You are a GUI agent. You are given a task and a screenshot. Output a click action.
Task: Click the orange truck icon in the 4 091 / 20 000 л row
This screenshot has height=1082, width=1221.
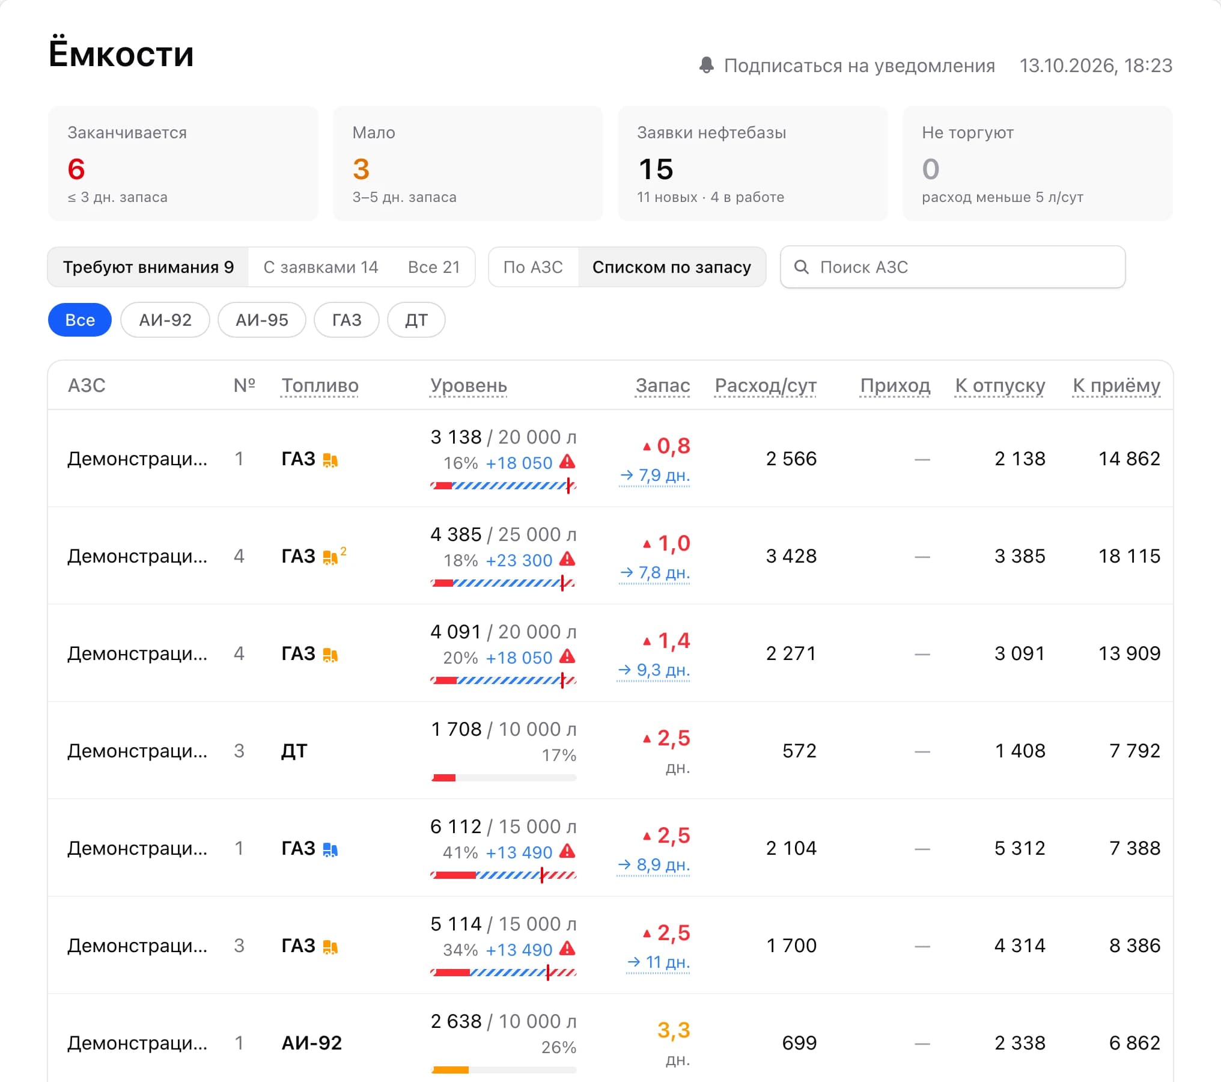[x=330, y=655]
